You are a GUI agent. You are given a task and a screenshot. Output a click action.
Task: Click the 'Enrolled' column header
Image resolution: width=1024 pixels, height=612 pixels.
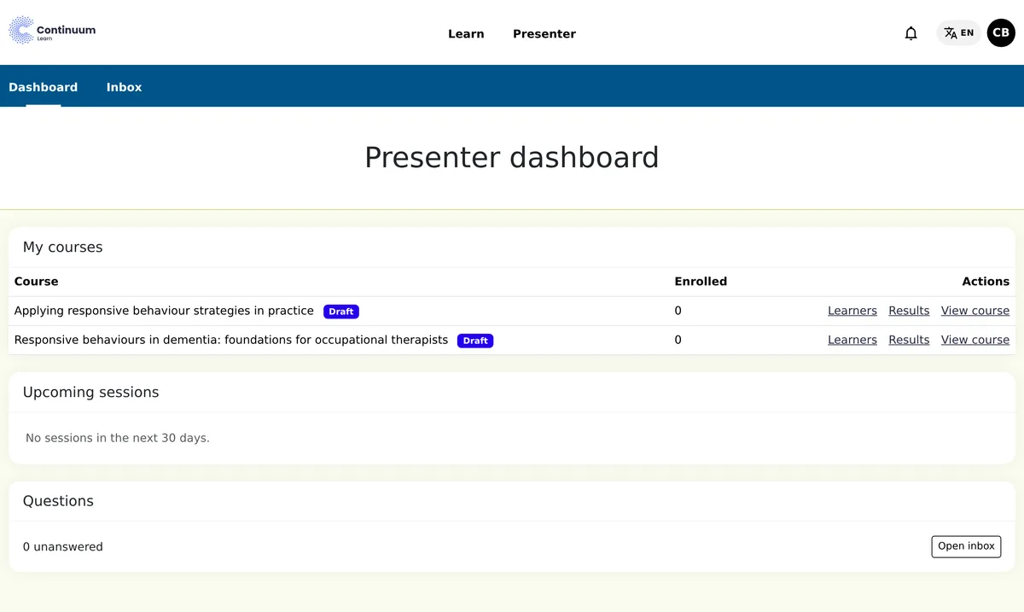[701, 281]
